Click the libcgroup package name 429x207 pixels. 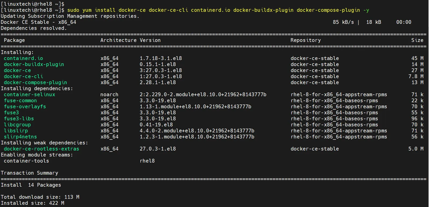(17, 125)
